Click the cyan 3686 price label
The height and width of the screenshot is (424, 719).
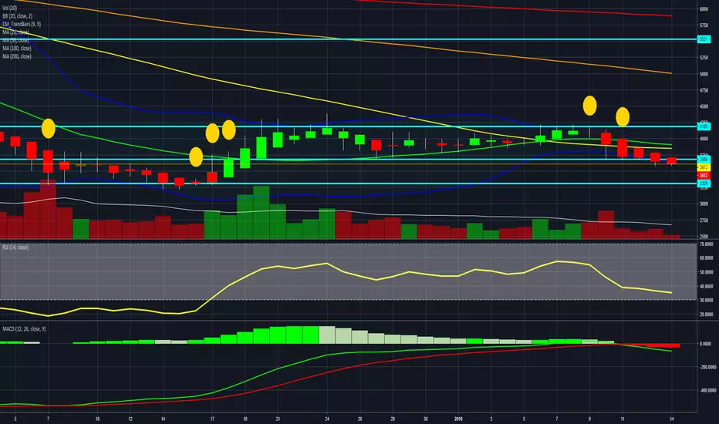point(704,159)
